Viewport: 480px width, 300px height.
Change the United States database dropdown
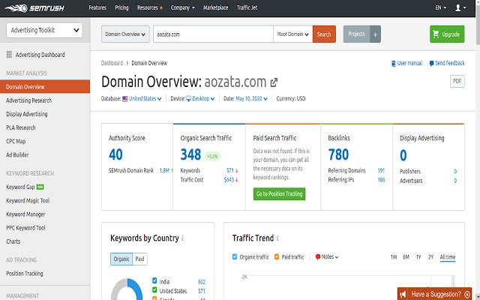(145, 98)
